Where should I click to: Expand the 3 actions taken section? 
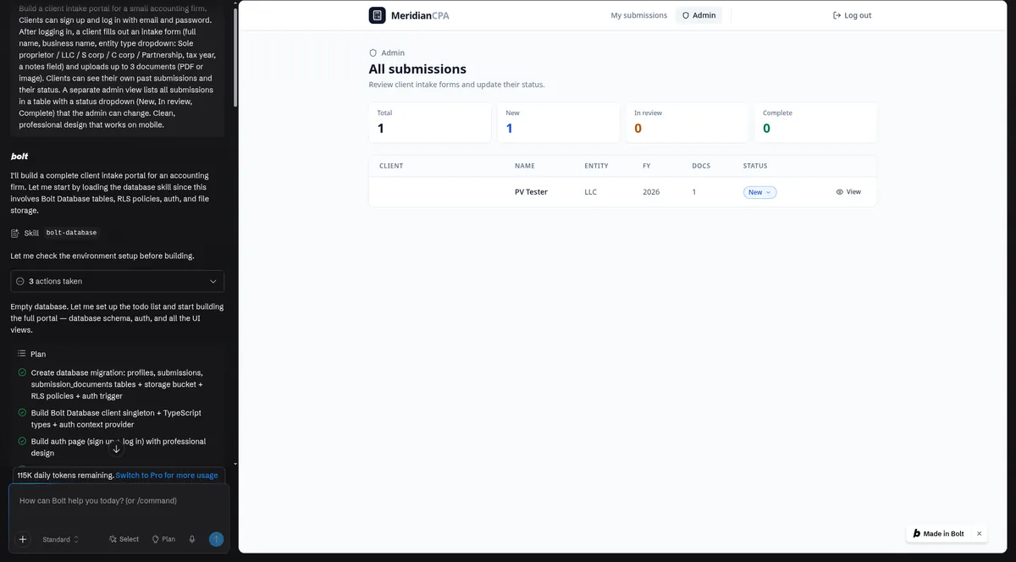coord(118,281)
